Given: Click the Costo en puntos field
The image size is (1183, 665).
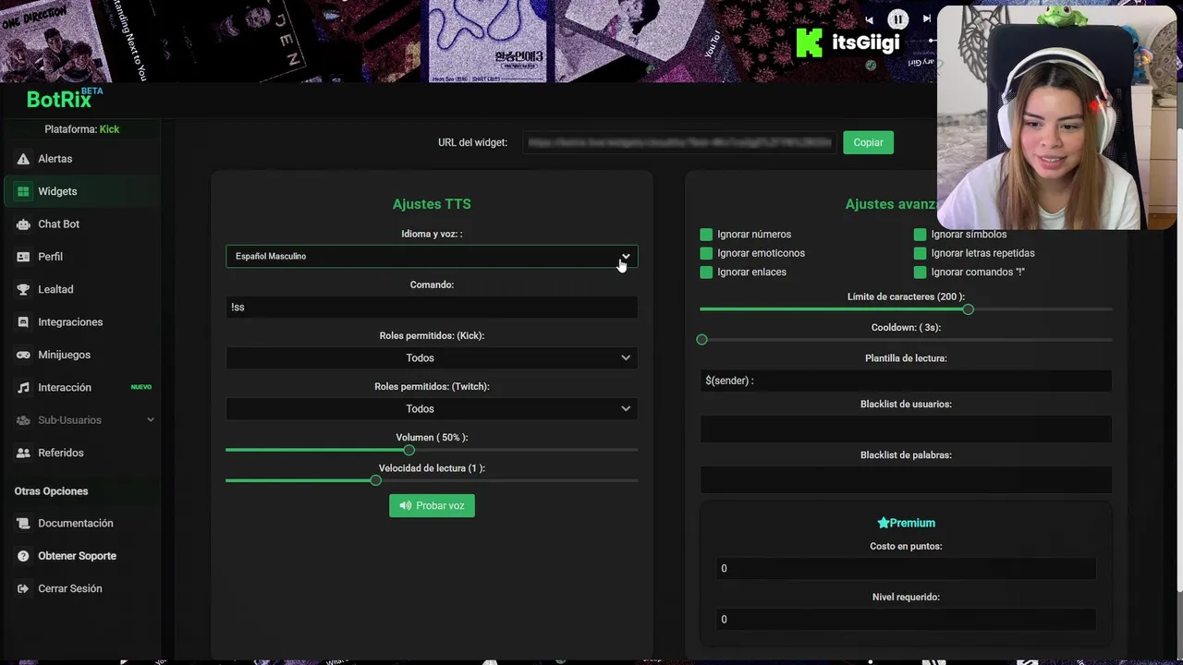Looking at the screenshot, I should tap(906, 568).
